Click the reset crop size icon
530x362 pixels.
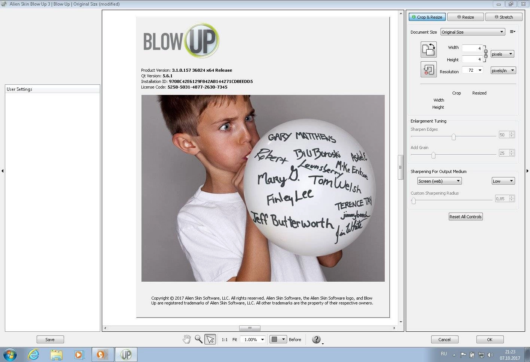429,69
